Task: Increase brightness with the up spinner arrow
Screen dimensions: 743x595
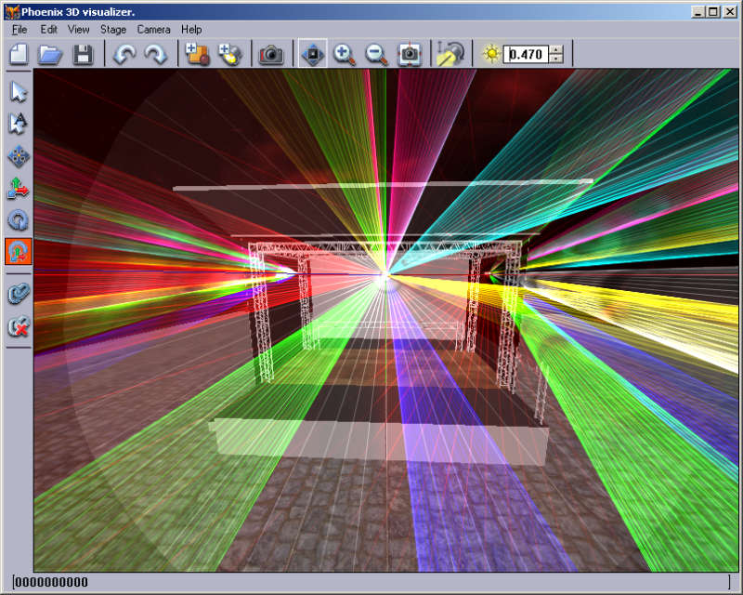Action: [x=556, y=49]
